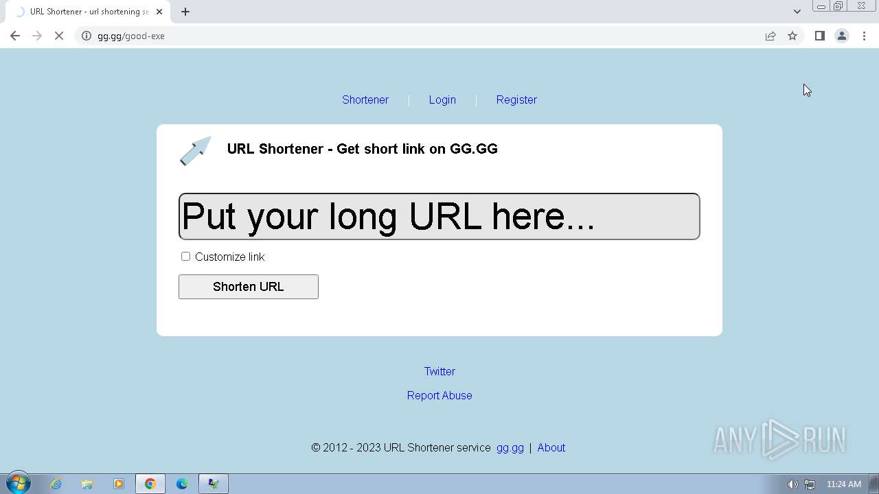Stop loading the page
This screenshot has height=494, width=879.
coord(59,36)
